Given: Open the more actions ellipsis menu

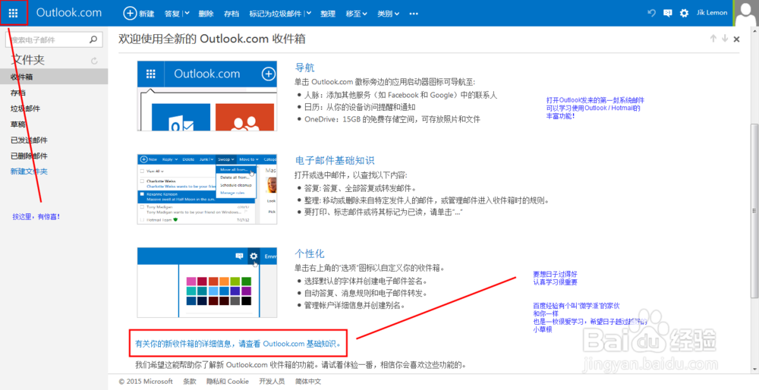Looking at the screenshot, I should [x=414, y=14].
